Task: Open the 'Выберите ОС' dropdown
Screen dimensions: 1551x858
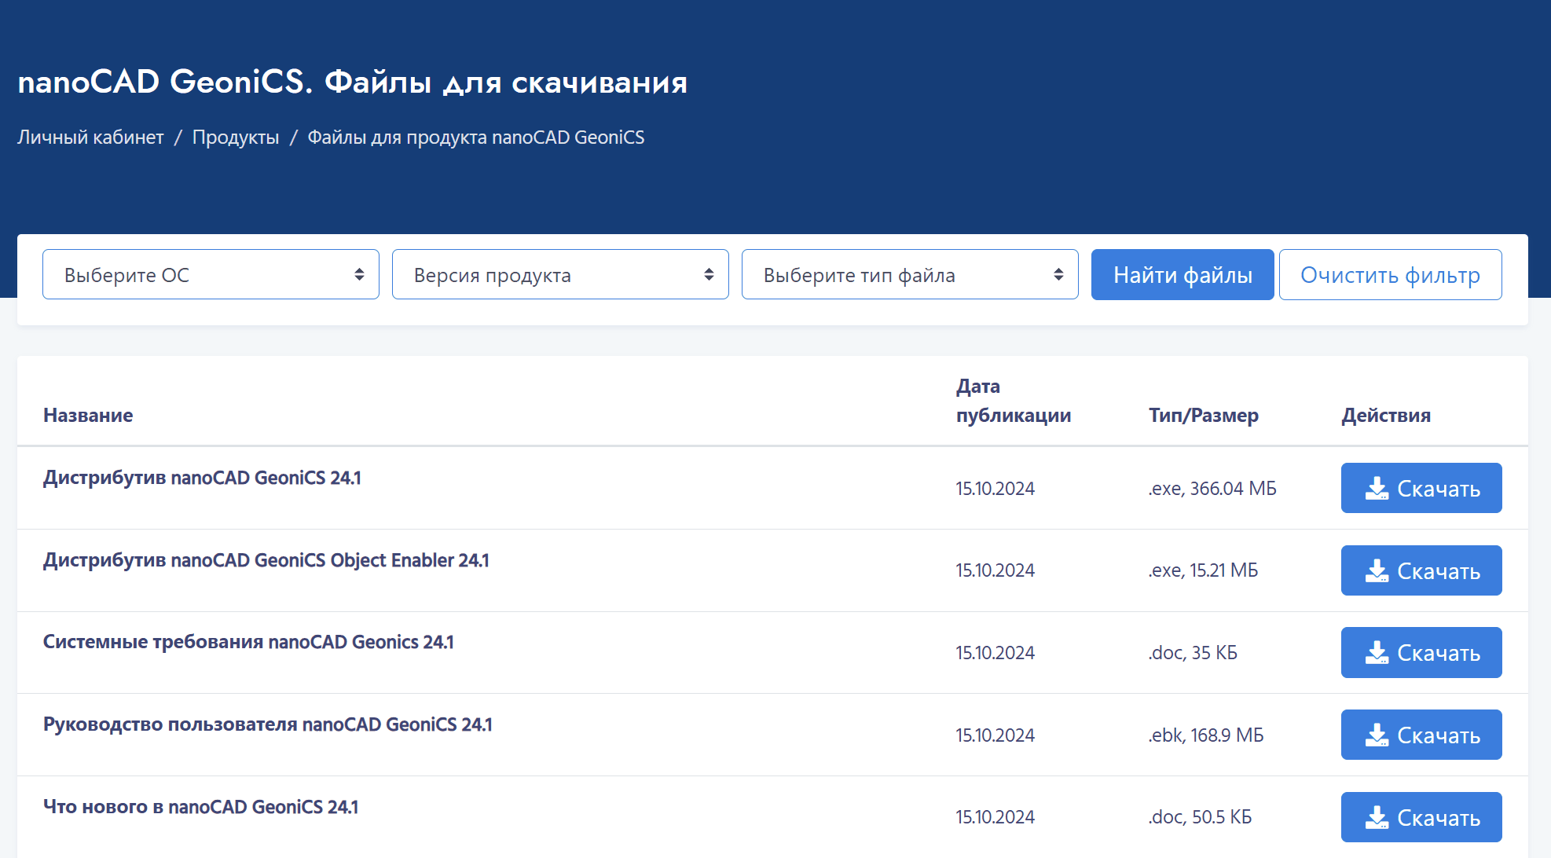Action: point(211,274)
